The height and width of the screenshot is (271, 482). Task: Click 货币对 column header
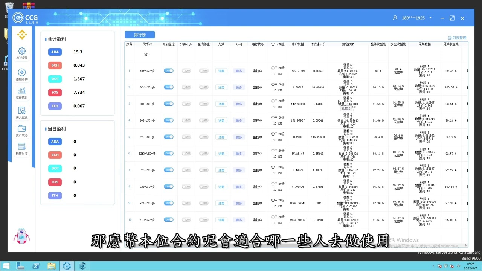tap(147, 44)
